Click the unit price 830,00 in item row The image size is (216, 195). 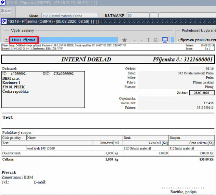tap(163, 153)
